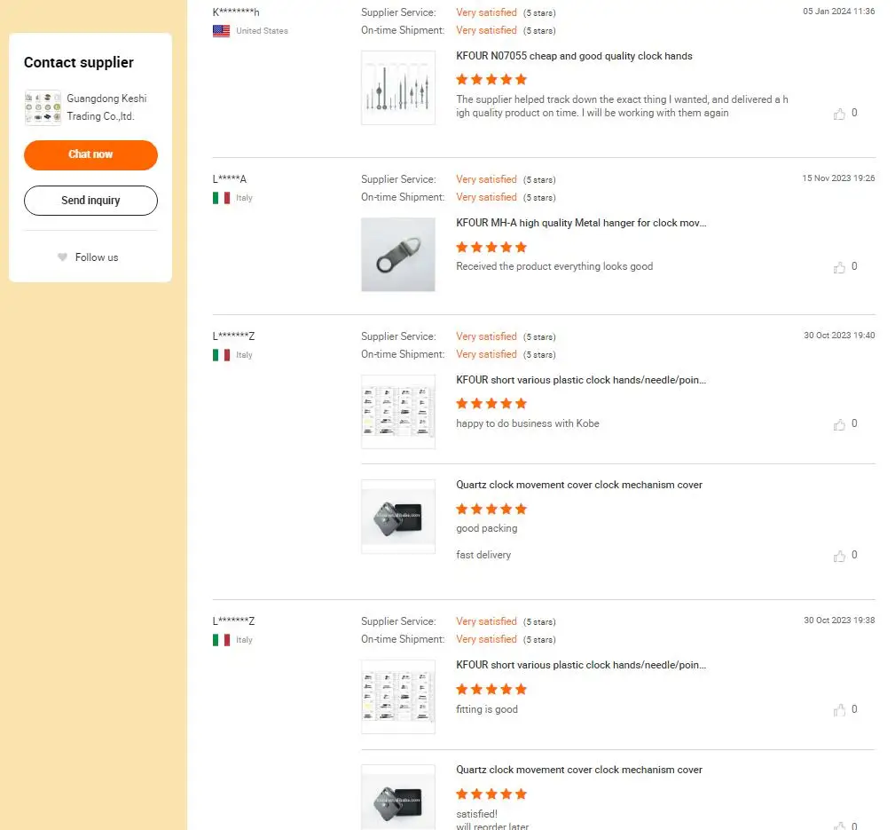895x830 pixels.
Task: Click the five-star rating under Metal hanger
Action: [x=491, y=247]
